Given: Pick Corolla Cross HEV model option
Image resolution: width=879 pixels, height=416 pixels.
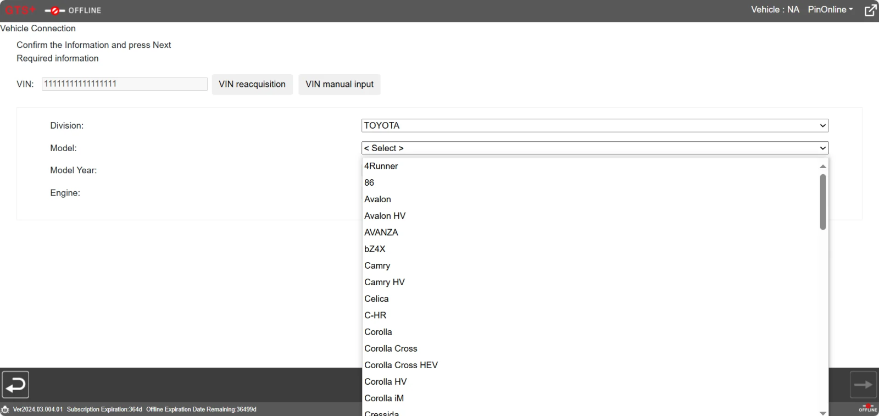Looking at the screenshot, I should [x=401, y=365].
